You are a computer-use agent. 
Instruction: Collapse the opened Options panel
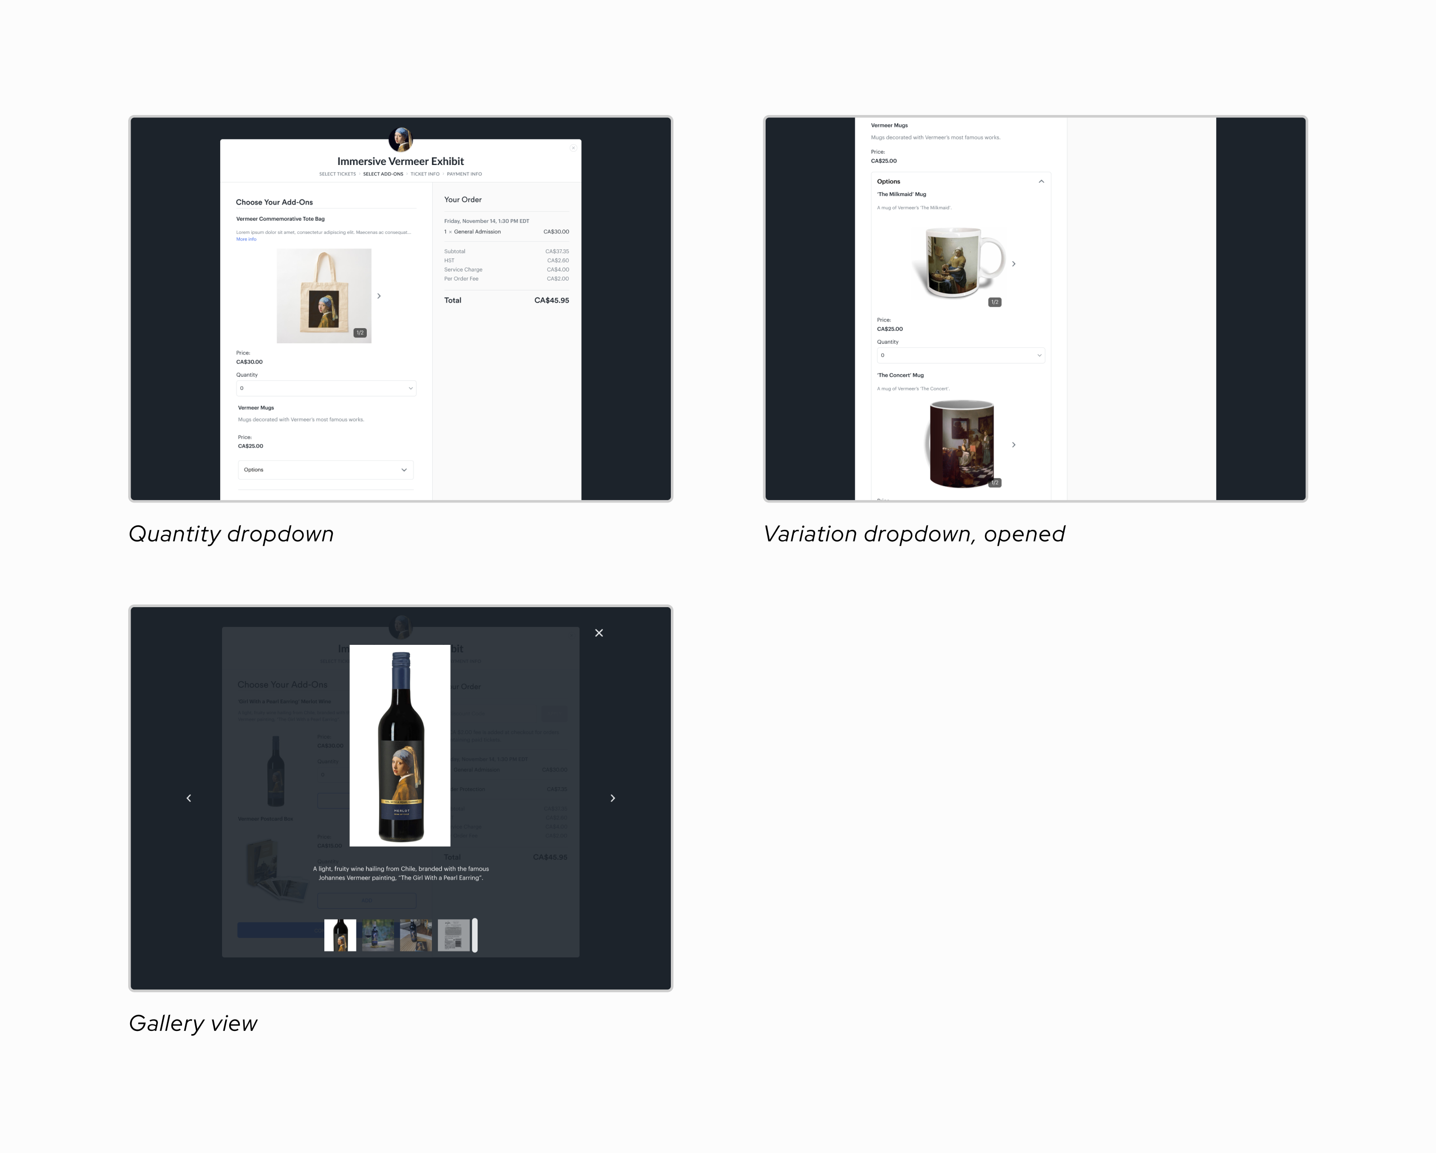[1041, 181]
